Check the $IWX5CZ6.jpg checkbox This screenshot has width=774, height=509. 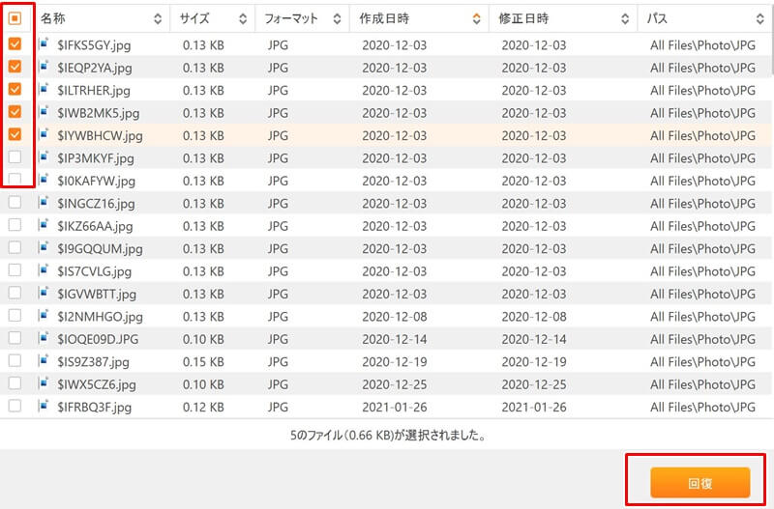point(15,383)
